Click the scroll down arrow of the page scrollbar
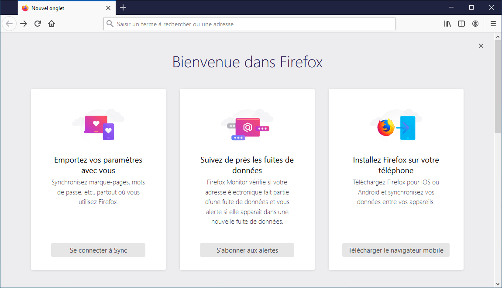This screenshot has height=288, width=502. [x=498, y=284]
